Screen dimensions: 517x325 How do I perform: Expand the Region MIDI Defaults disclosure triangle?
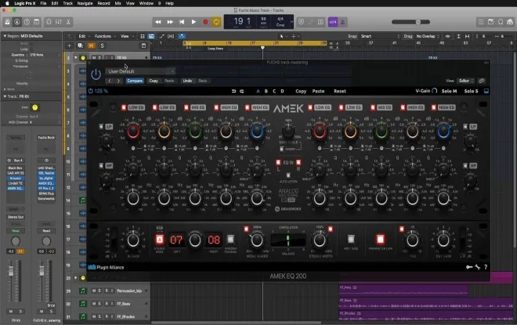coord(5,36)
